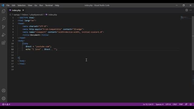Open the Run menu
The image size is (194, 109).
[41, 5]
